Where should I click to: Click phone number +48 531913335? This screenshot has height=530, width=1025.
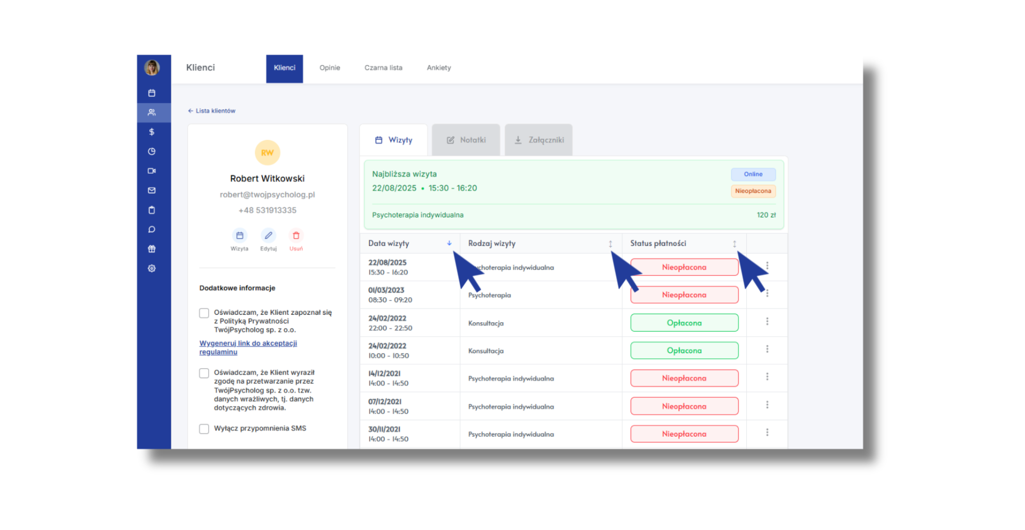(267, 210)
